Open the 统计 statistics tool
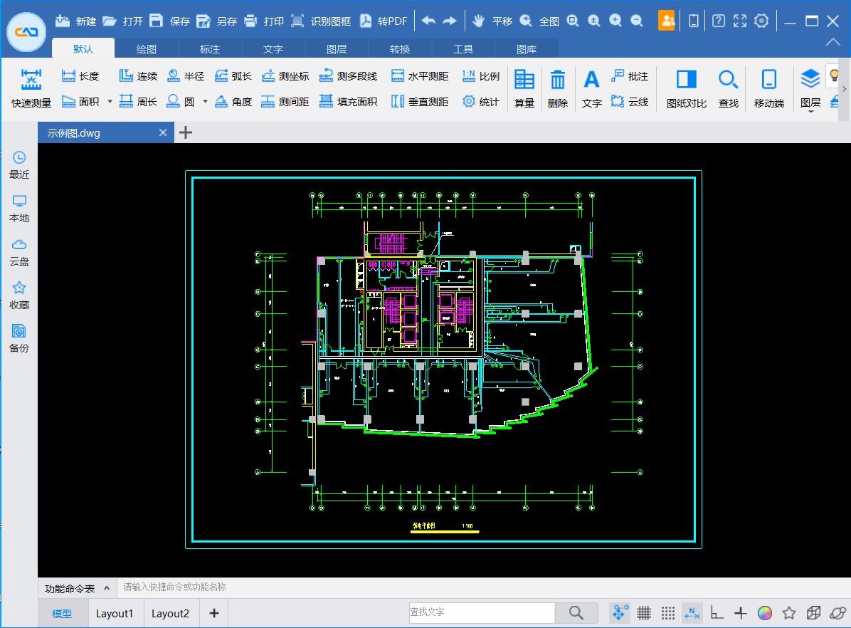851x628 pixels. 480,102
